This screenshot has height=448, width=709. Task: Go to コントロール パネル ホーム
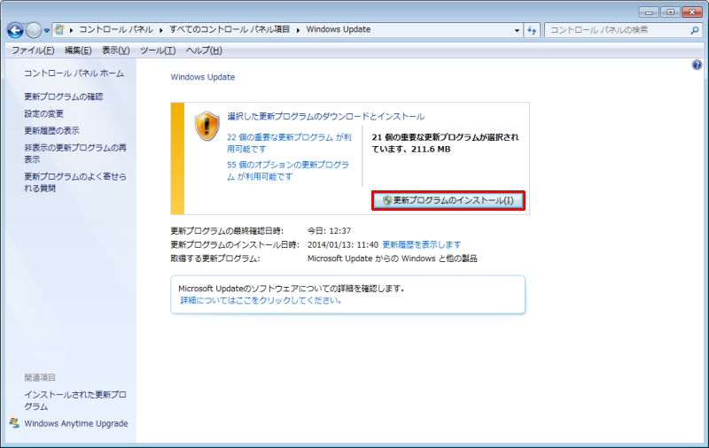(74, 73)
